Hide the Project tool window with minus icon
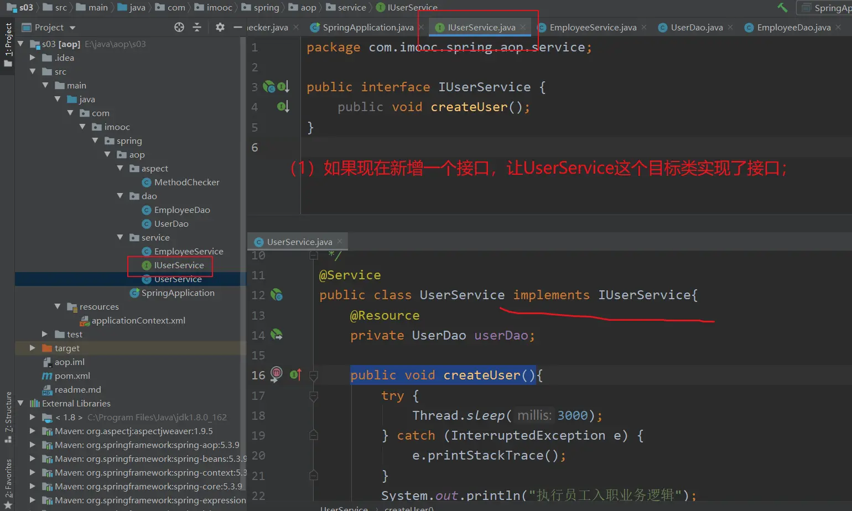Screen dimensions: 852x511 (x=238, y=27)
